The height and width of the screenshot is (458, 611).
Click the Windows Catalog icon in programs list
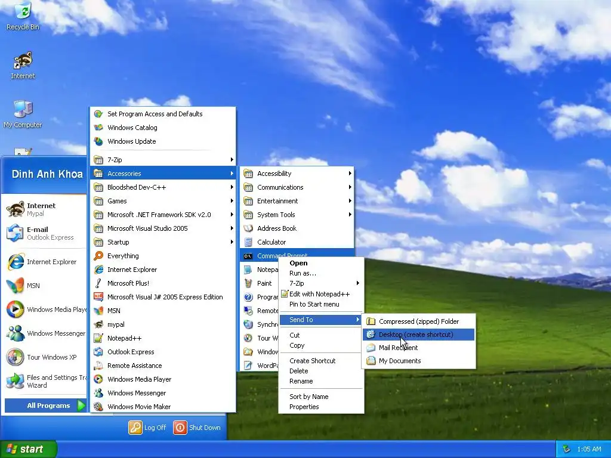pyautogui.click(x=98, y=128)
